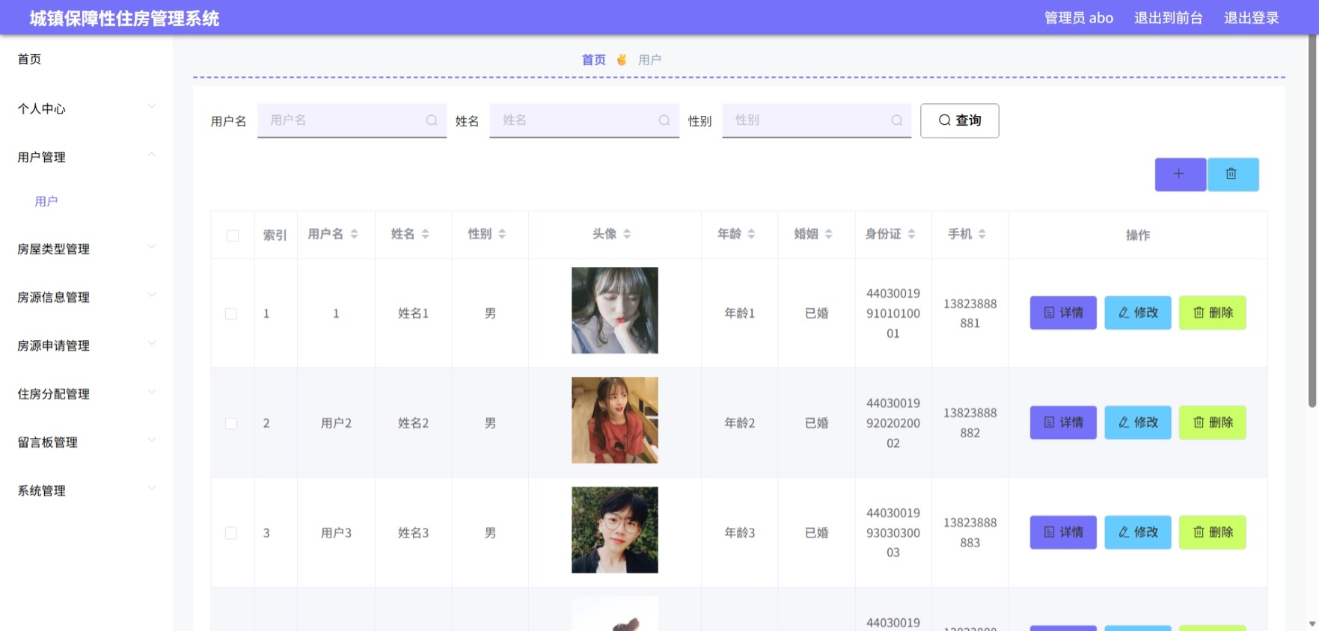This screenshot has height=631, width=1319.
Task: Collapse the 用户管理 sidebar menu
Action: [86, 157]
